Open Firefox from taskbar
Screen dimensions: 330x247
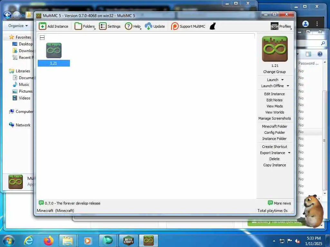click(48, 241)
